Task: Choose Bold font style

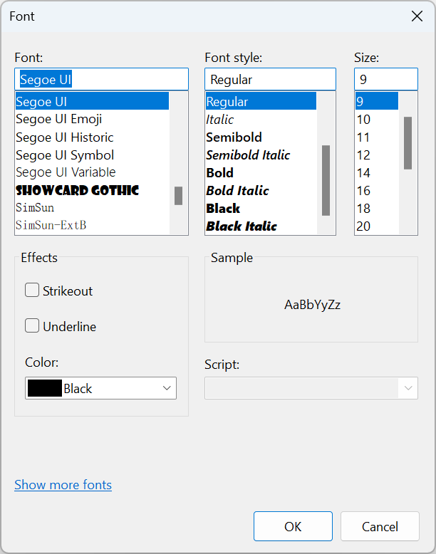Action: point(261,172)
